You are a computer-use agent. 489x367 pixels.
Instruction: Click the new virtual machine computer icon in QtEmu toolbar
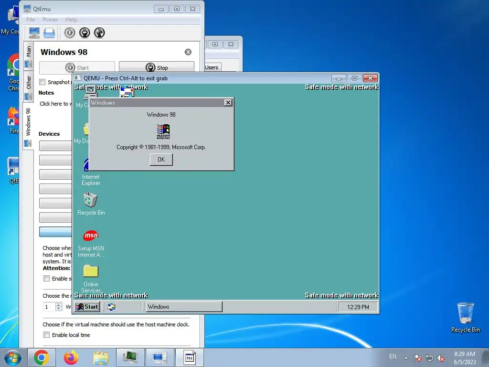coord(34,33)
